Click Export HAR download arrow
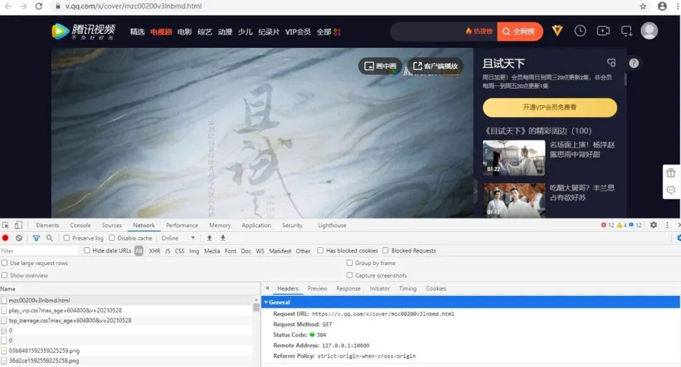 223,238
